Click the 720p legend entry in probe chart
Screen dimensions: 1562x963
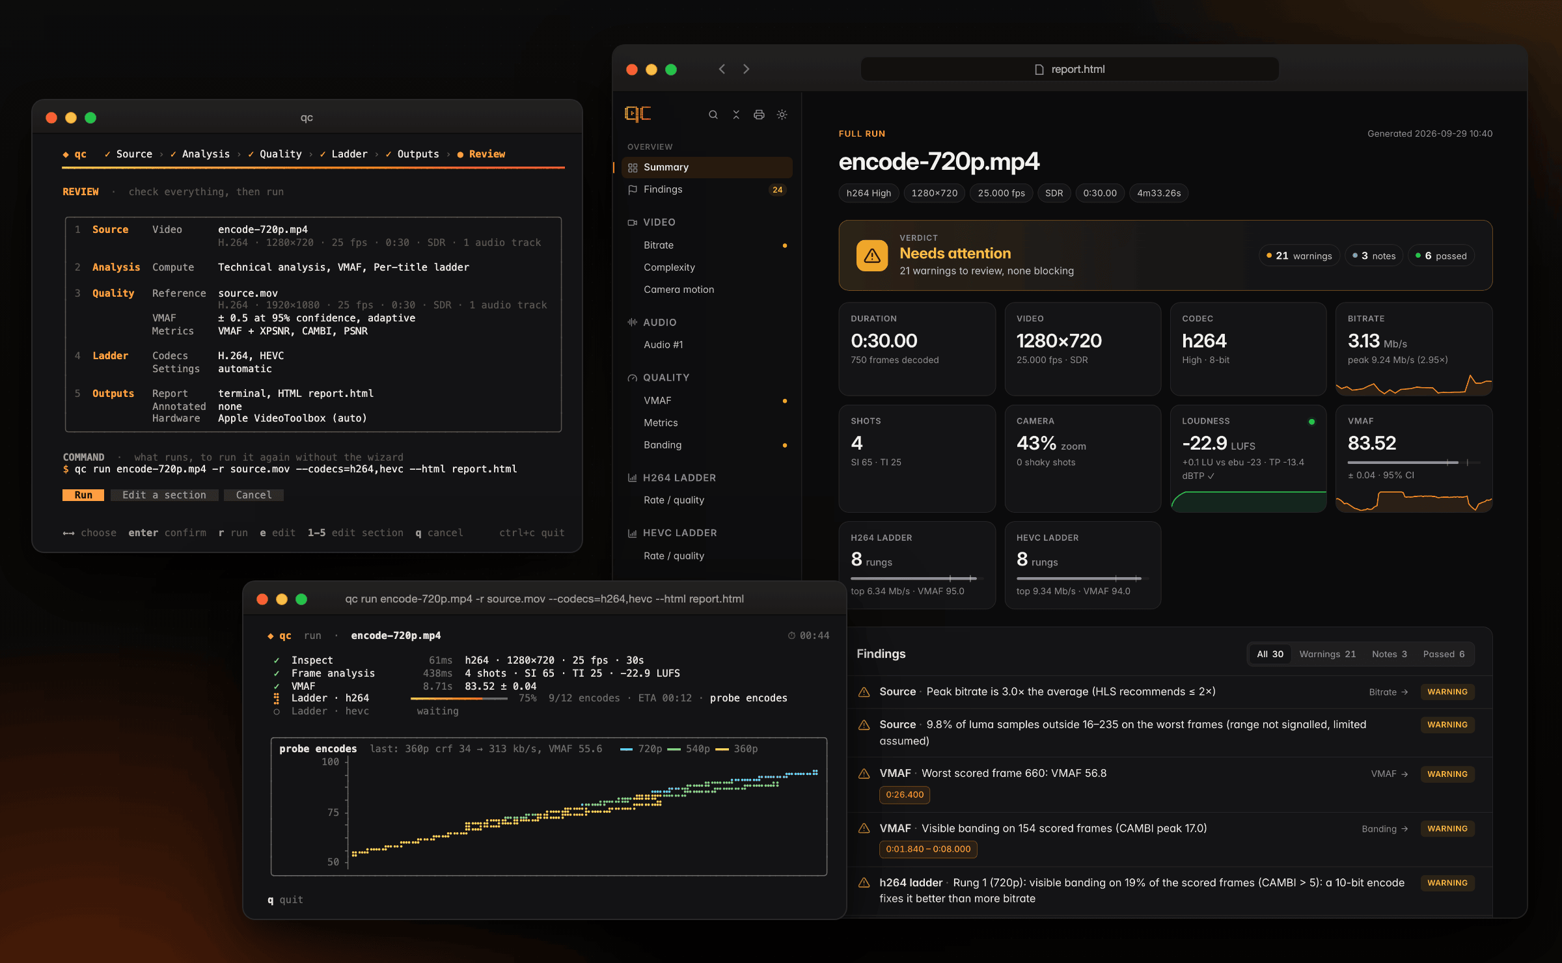click(x=641, y=749)
